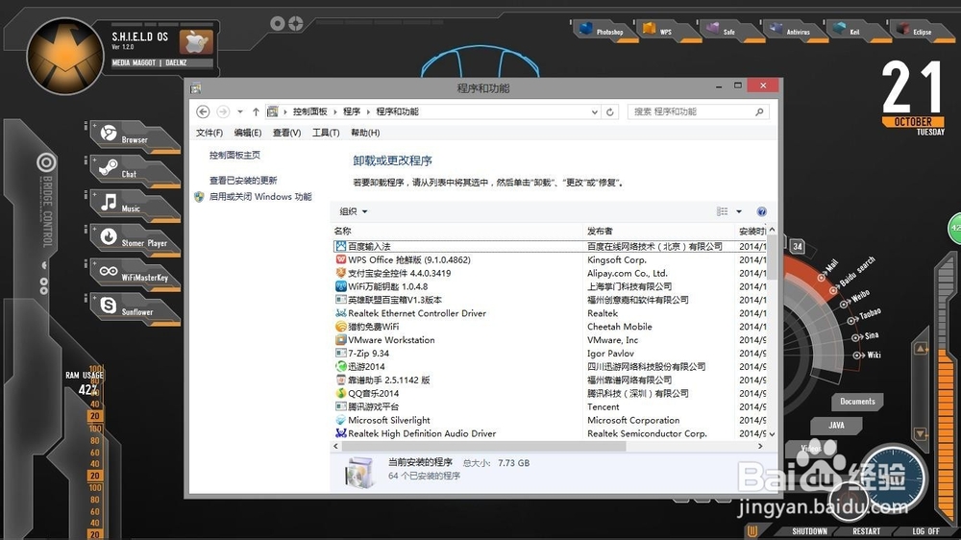Open Taobao from the radial dial
961x540 pixels.
tap(866, 316)
